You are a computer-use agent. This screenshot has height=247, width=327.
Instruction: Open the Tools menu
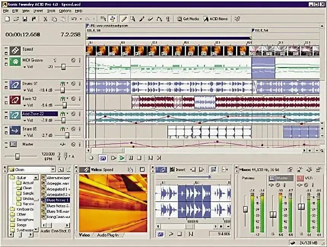point(51,11)
